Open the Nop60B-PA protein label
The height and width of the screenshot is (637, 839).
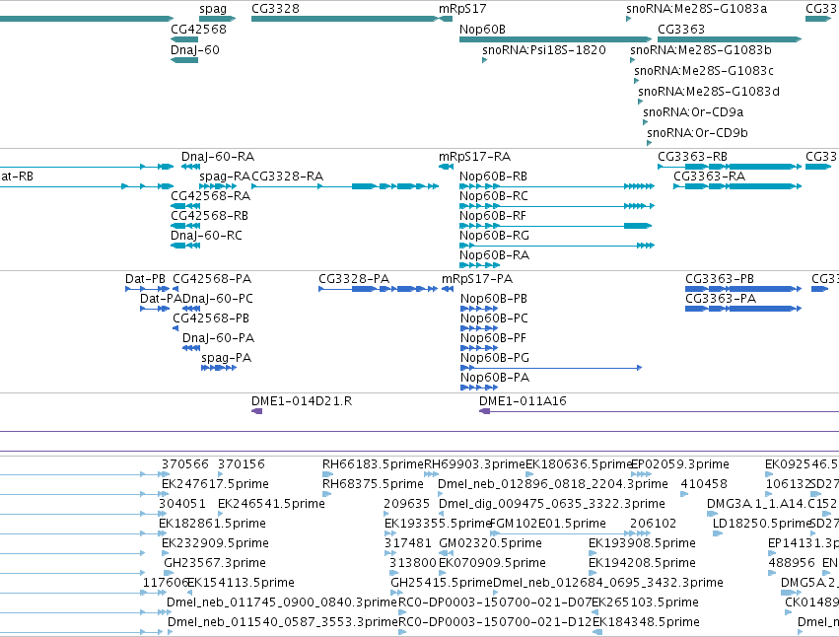pyautogui.click(x=494, y=378)
